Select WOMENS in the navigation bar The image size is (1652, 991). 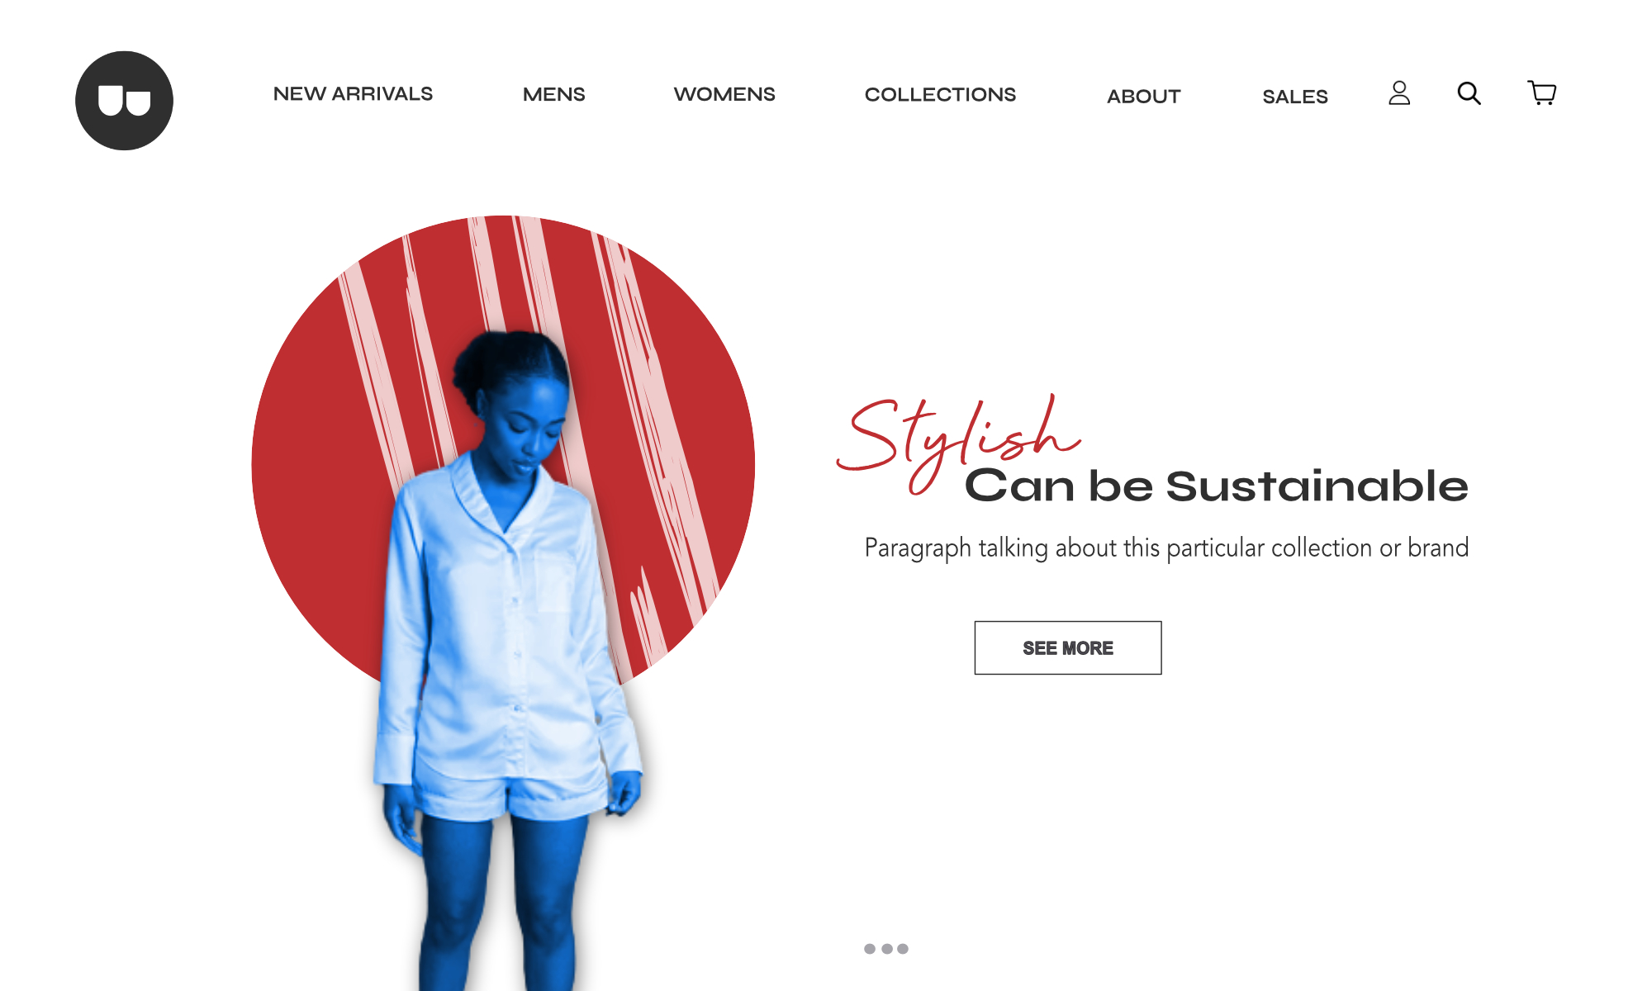724,95
